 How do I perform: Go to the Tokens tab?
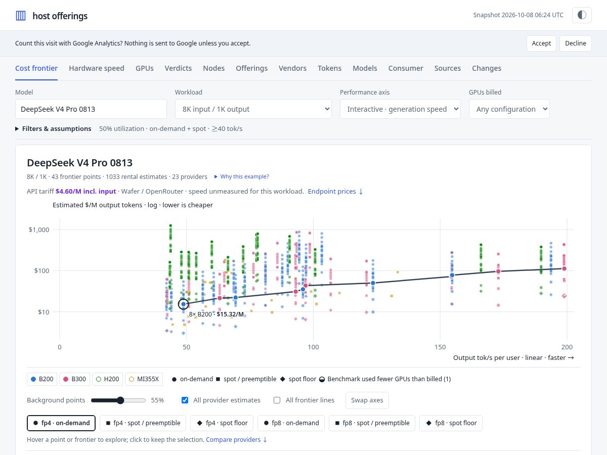pyautogui.click(x=330, y=68)
